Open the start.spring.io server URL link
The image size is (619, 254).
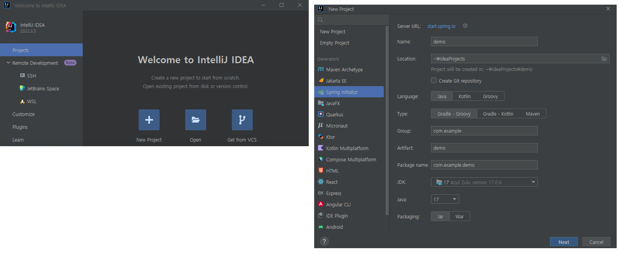442,26
